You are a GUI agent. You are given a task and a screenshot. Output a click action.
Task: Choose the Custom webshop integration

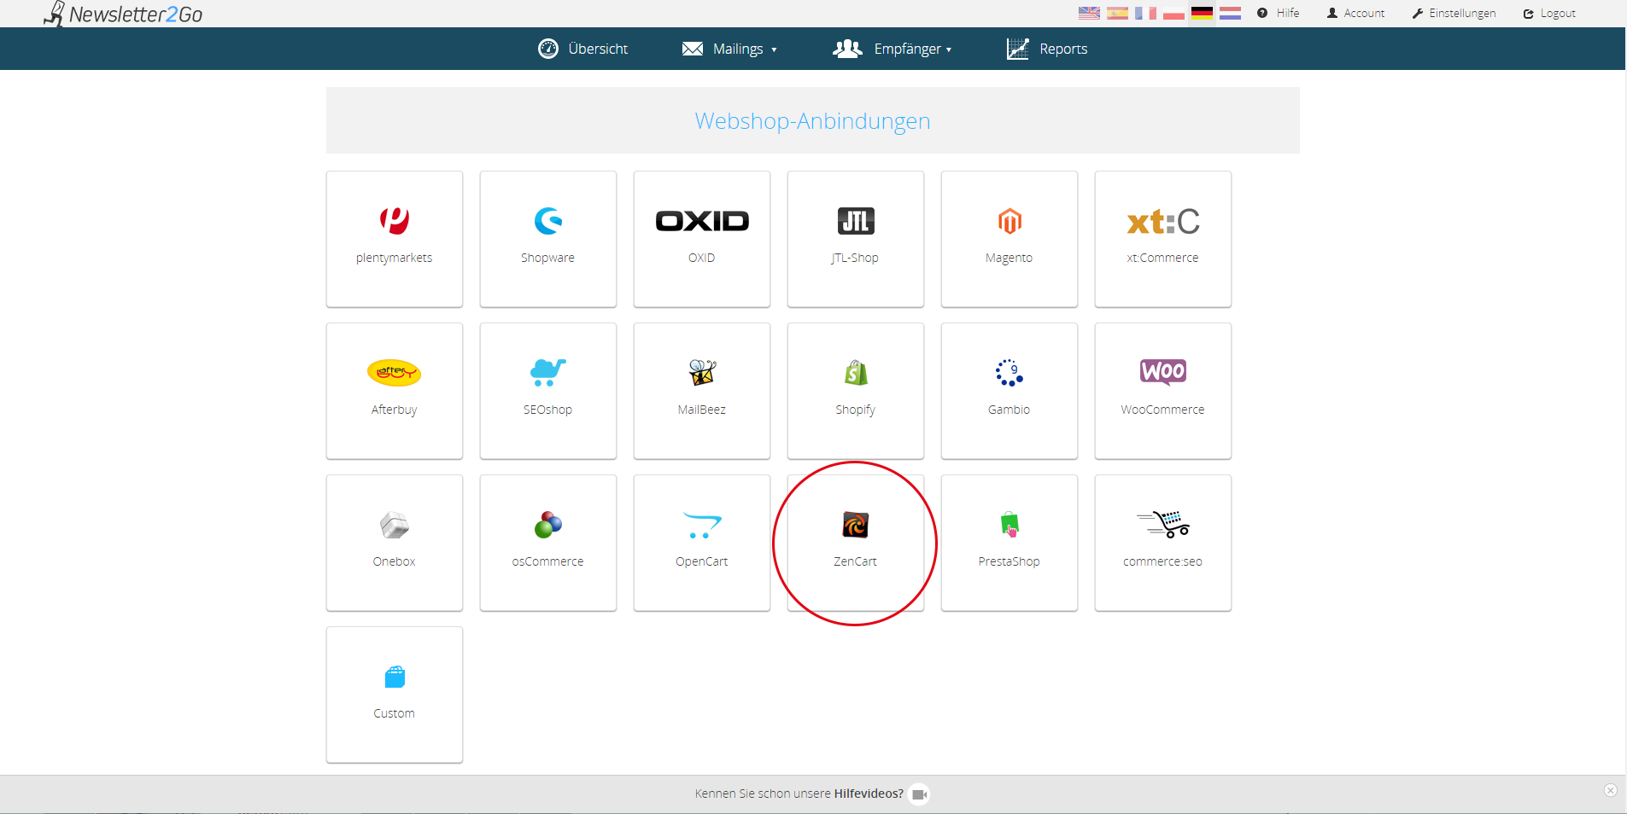[x=395, y=695]
